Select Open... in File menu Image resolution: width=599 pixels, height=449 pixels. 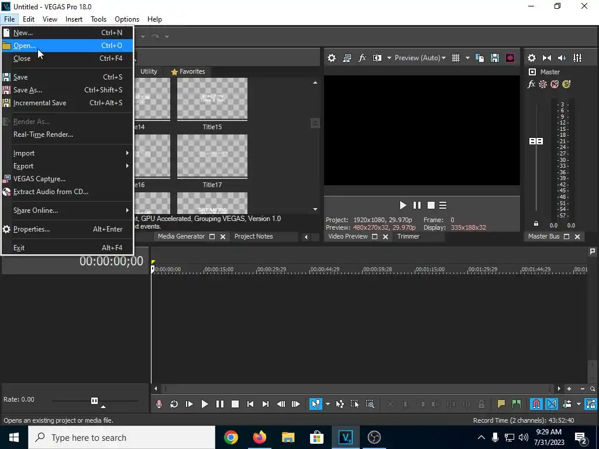tap(67, 46)
